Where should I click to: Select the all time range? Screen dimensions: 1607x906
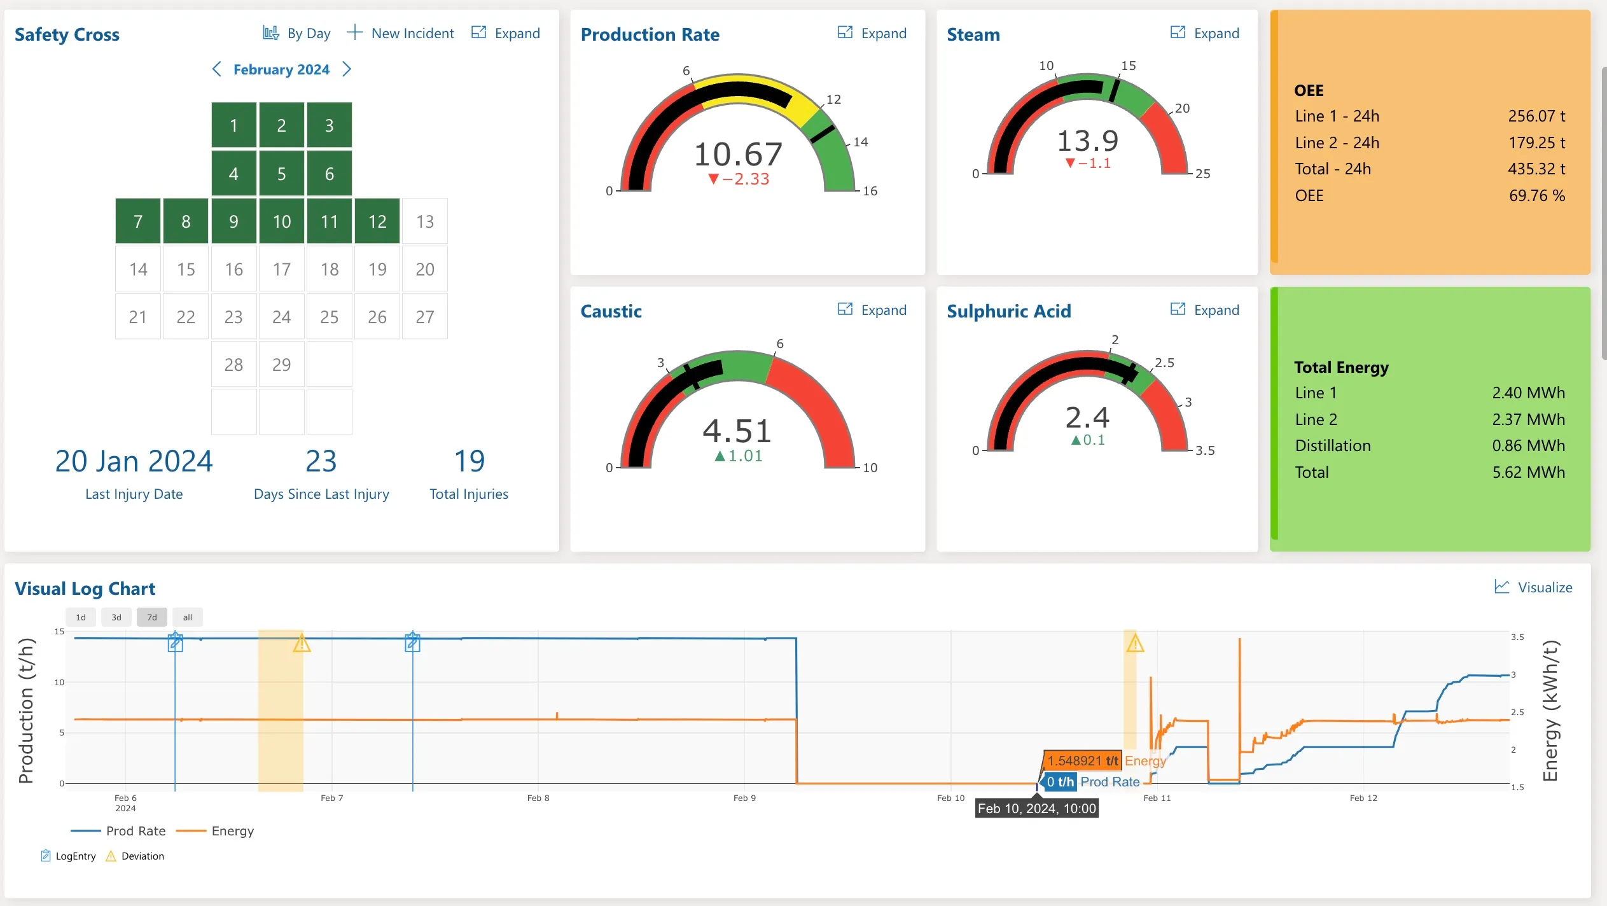click(x=188, y=617)
